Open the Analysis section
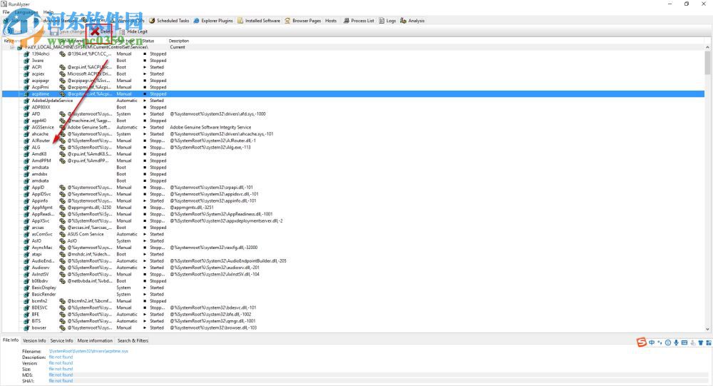Screen dimensions: 713x386 (412, 21)
